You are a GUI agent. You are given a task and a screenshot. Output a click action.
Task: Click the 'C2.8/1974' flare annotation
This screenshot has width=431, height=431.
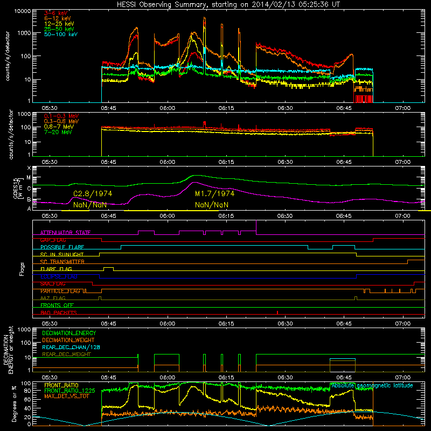[x=93, y=193]
